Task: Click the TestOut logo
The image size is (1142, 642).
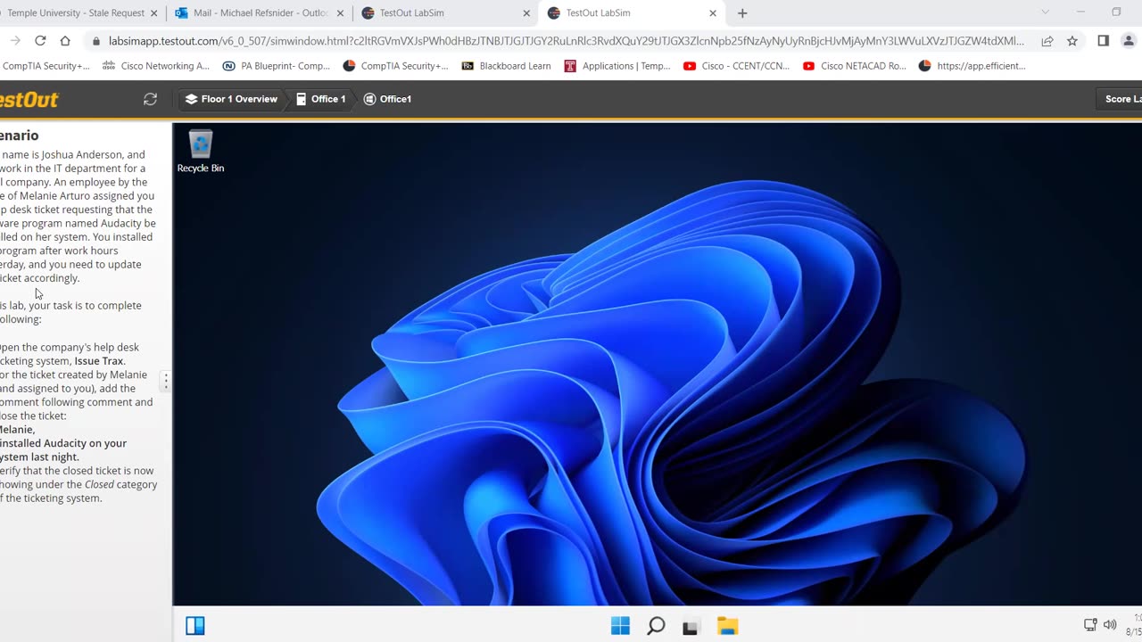Action: pos(29,99)
